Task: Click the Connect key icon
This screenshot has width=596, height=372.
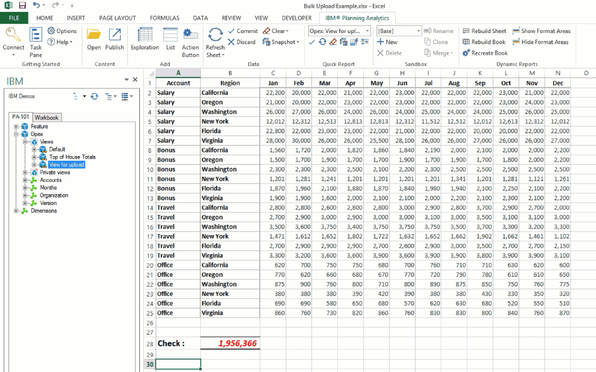Action: tap(13, 35)
